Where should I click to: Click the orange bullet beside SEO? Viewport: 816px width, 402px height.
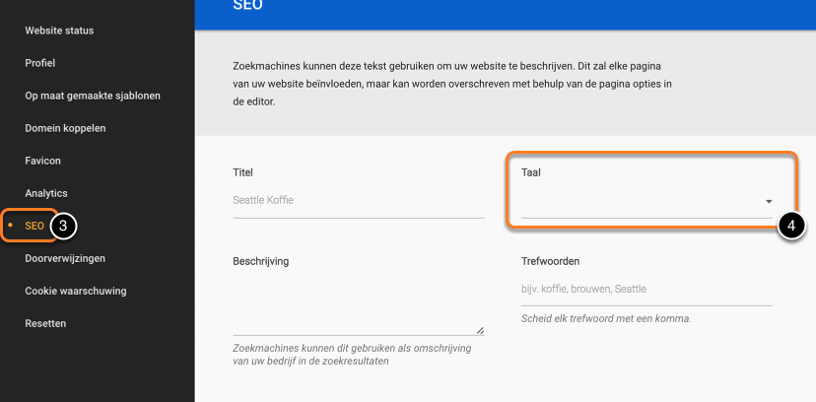[10, 226]
